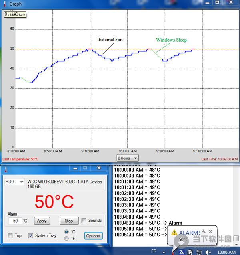Click the thermometer icon in Graph title bar

(x=5, y=4)
